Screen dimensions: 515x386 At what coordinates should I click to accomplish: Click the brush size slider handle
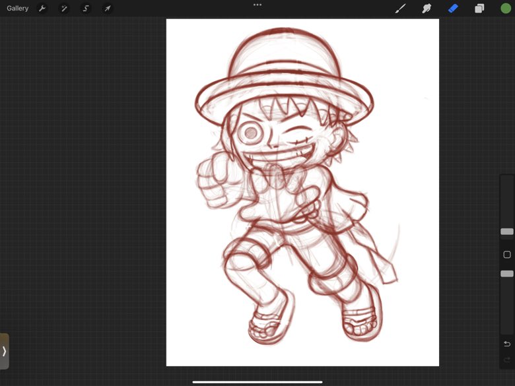click(507, 232)
